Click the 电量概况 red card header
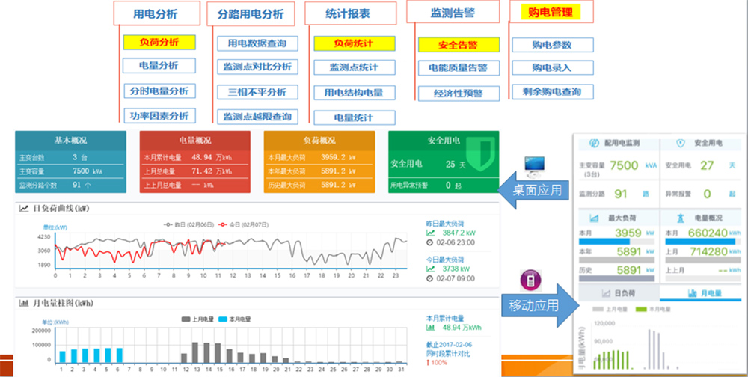The image size is (748, 377). [x=195, y=141]
